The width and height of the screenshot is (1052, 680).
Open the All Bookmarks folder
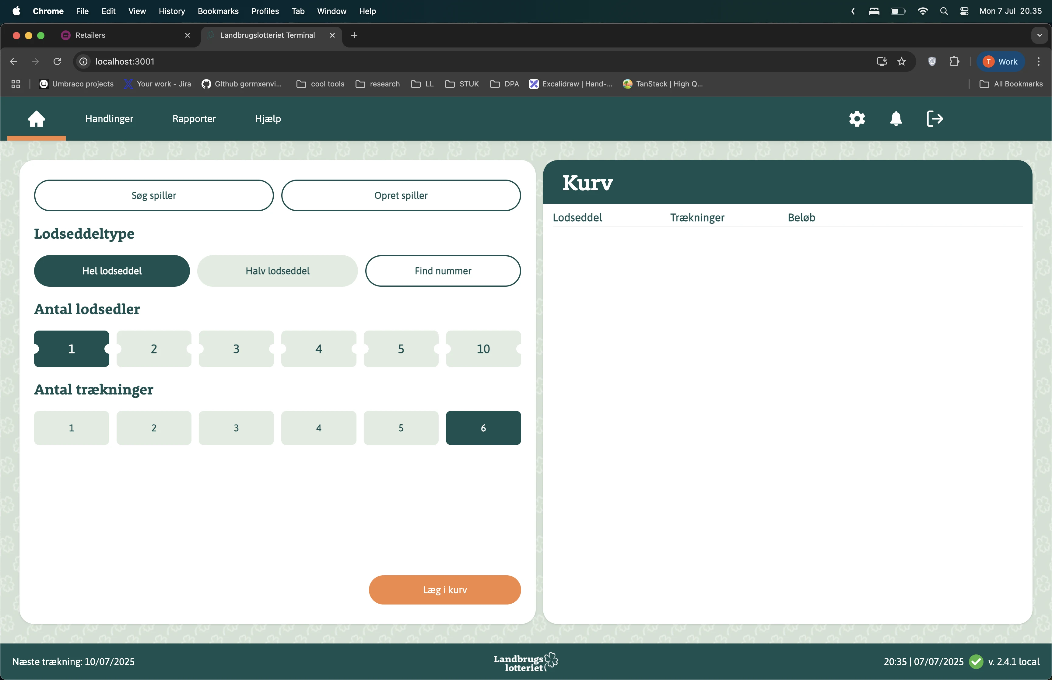(x=1011, y=84)
